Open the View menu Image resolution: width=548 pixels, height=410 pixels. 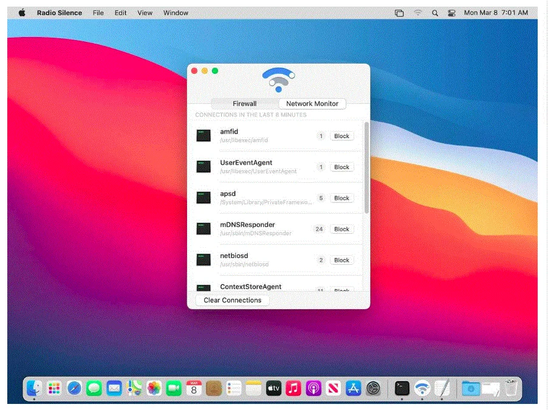tap(145, 13)
